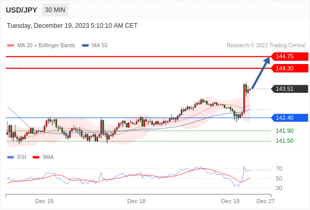
Task: Click the RSI 70 level label
Action: [279, 169]
